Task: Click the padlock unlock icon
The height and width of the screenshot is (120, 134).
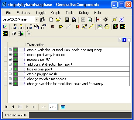Action: pos(29,33)
